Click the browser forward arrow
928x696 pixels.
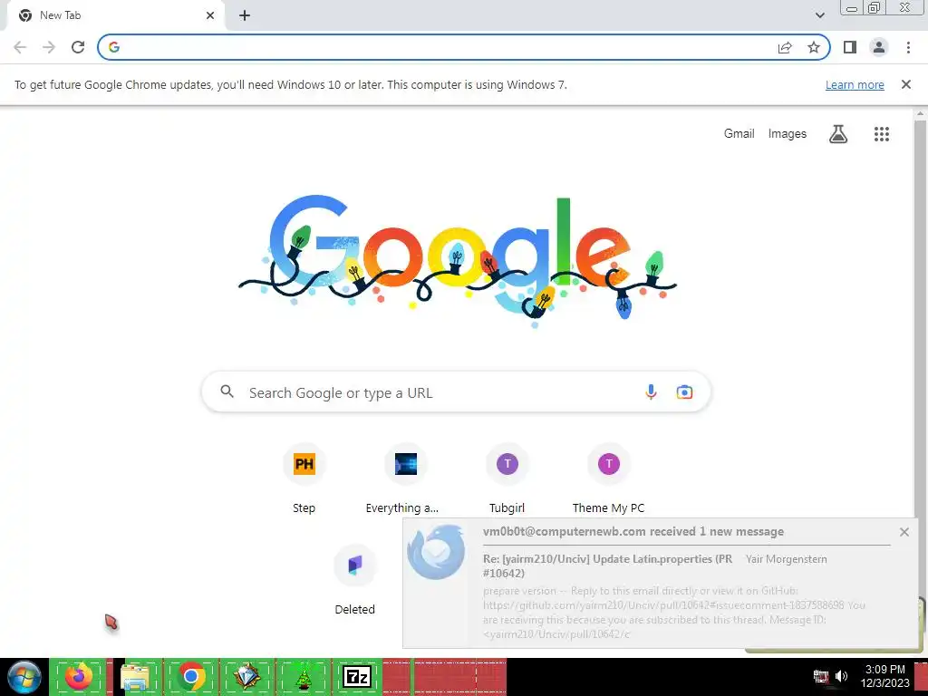[49, 47]
